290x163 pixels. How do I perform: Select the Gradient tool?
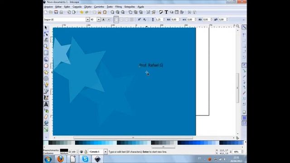pos(46,129)
